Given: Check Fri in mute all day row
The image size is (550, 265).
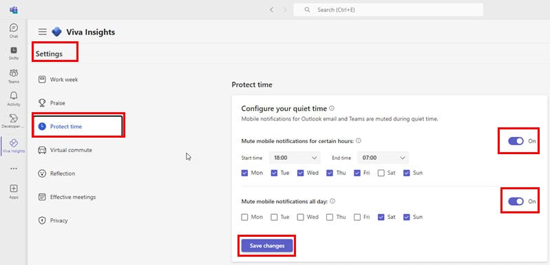Looking at the screenshot, I should 357,217.
